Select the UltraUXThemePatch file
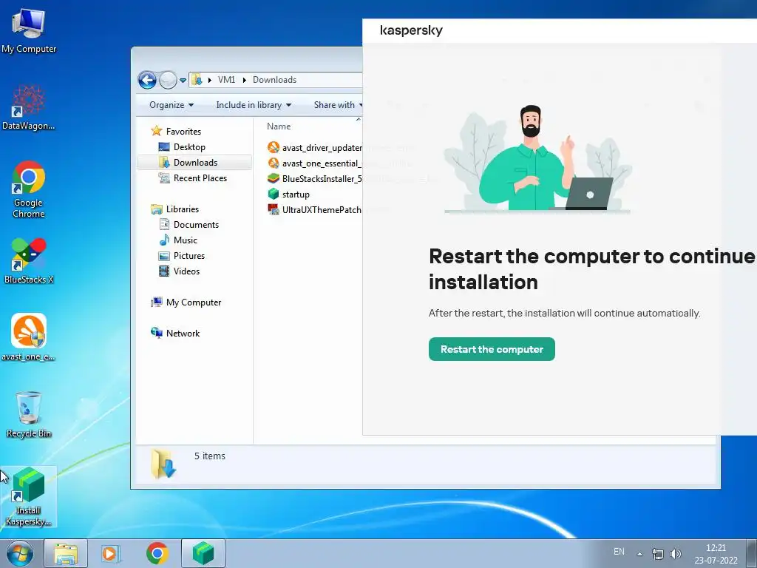 [x=315, y=209]
